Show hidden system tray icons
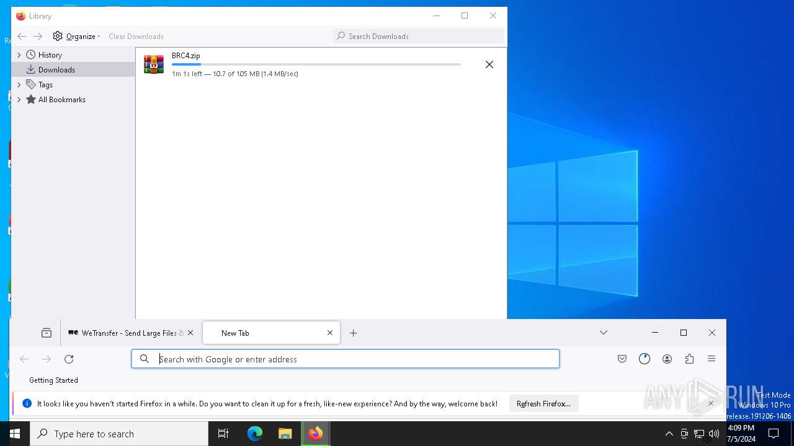Image resolution: width=794 pixels, height=446 pixels. (669, 434)
